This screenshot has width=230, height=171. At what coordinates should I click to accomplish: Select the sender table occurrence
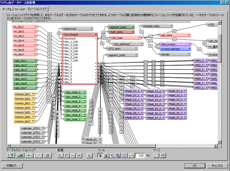point(175,54)
